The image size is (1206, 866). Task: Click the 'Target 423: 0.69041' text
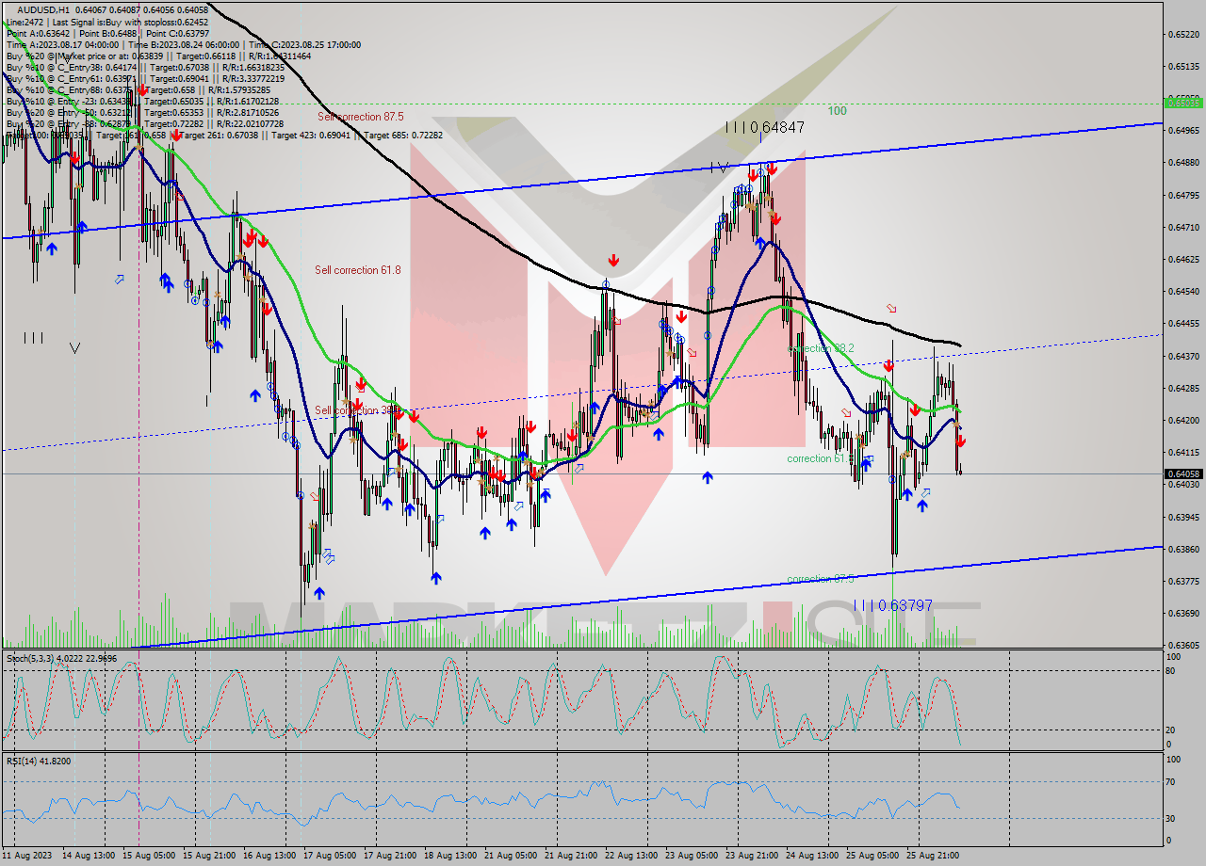click(310, 135)
